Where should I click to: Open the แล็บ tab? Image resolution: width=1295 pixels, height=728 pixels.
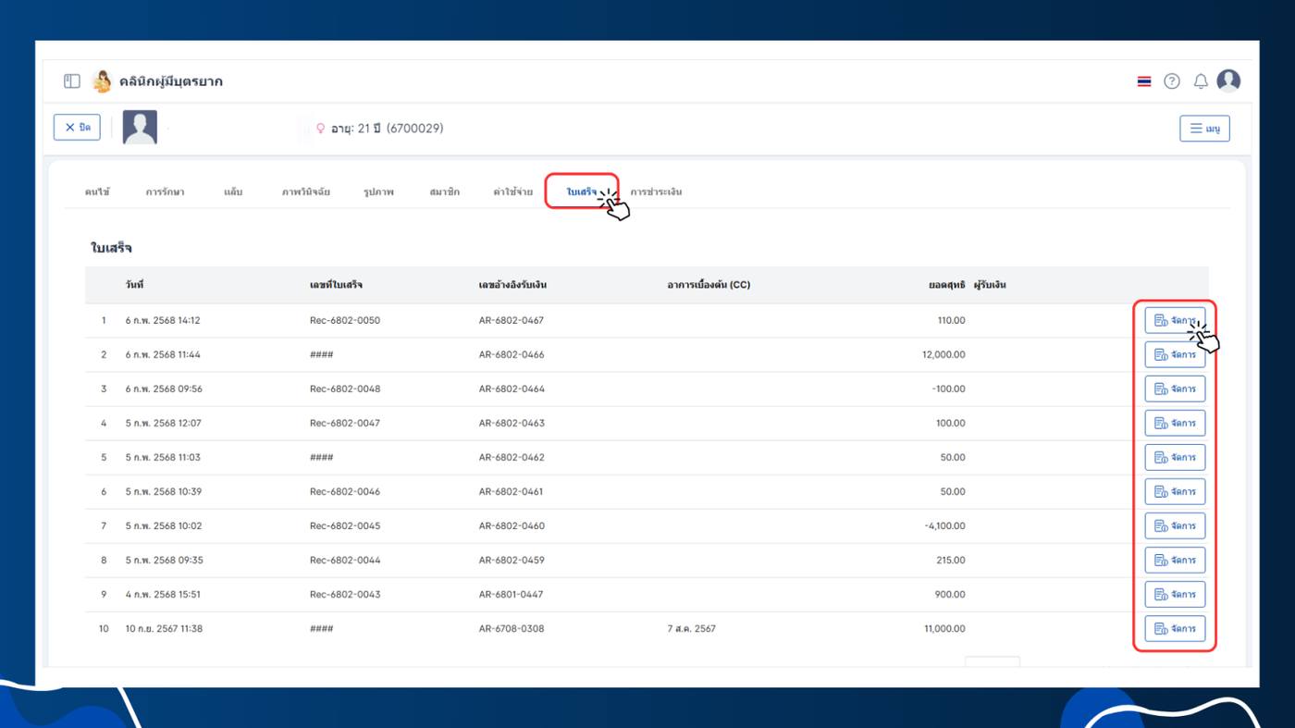coord(233,192)
